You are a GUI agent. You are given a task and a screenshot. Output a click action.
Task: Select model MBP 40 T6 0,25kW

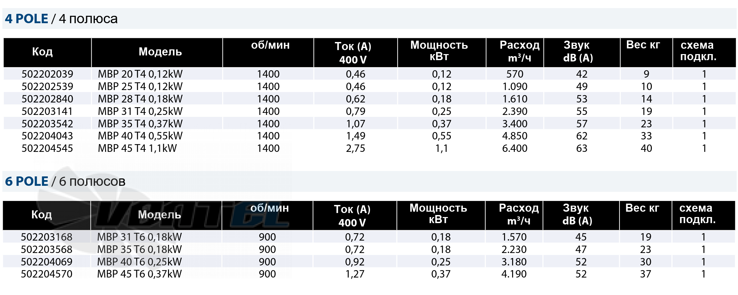click(139, 262)
